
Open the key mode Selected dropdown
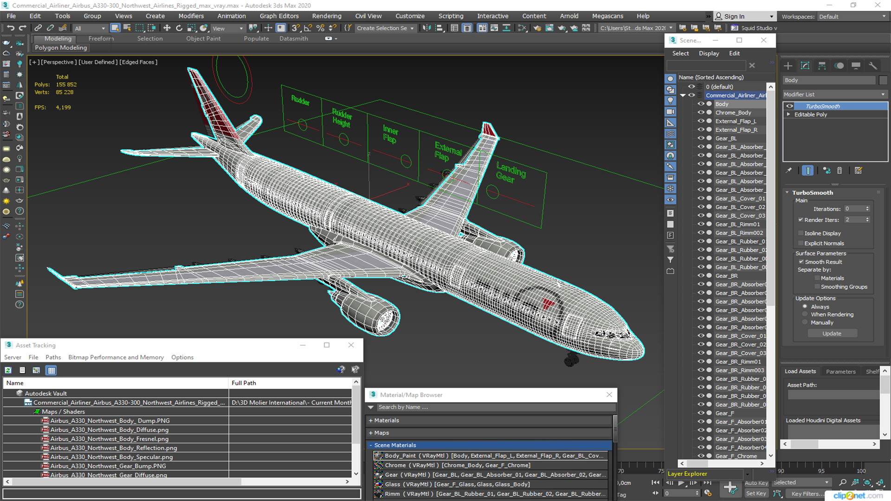point(801,482)
